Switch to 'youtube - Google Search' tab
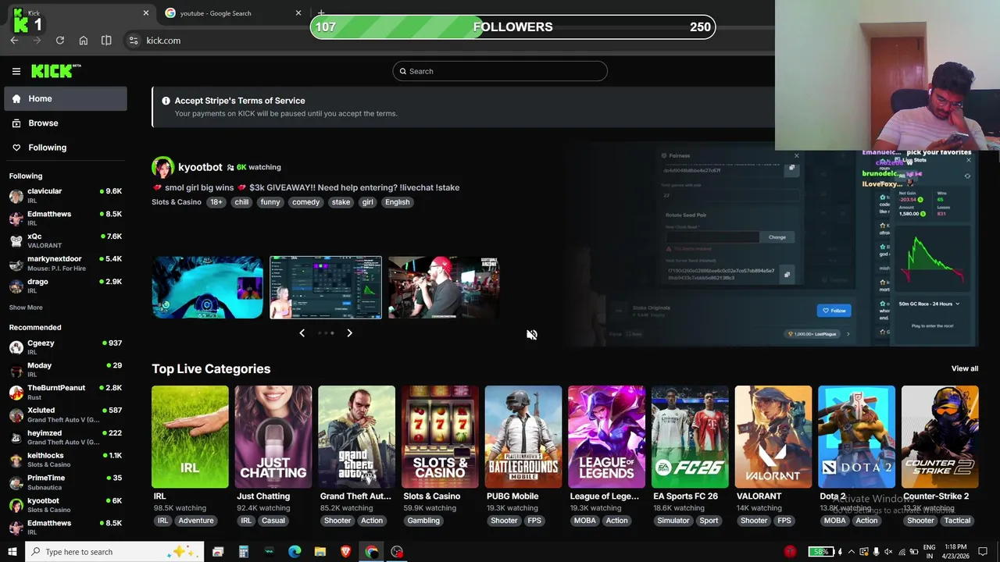The width and height of the screenshot is (1000, 562). point(233,13)
